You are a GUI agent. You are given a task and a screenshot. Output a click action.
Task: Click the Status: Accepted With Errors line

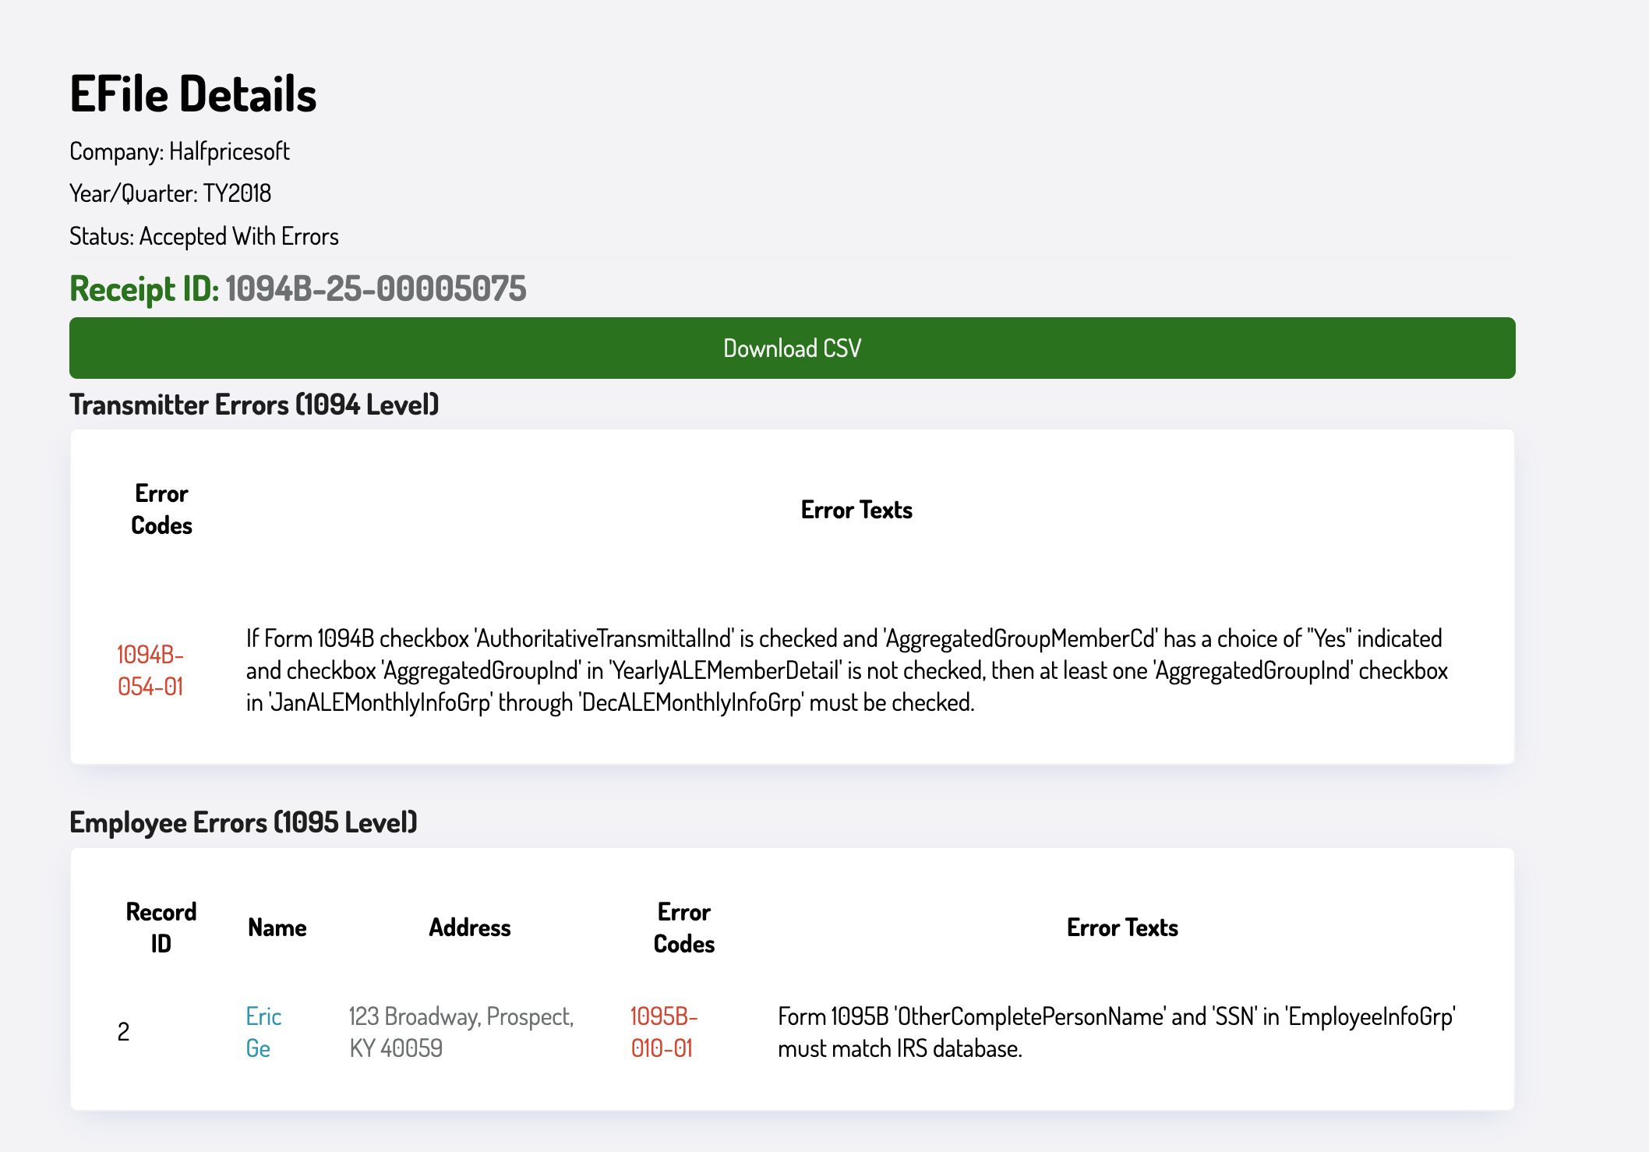tap(204, 235)
